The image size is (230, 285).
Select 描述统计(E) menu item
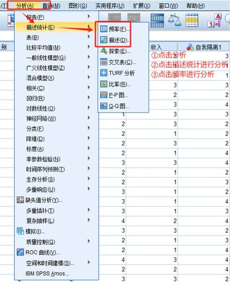(57, 27)
